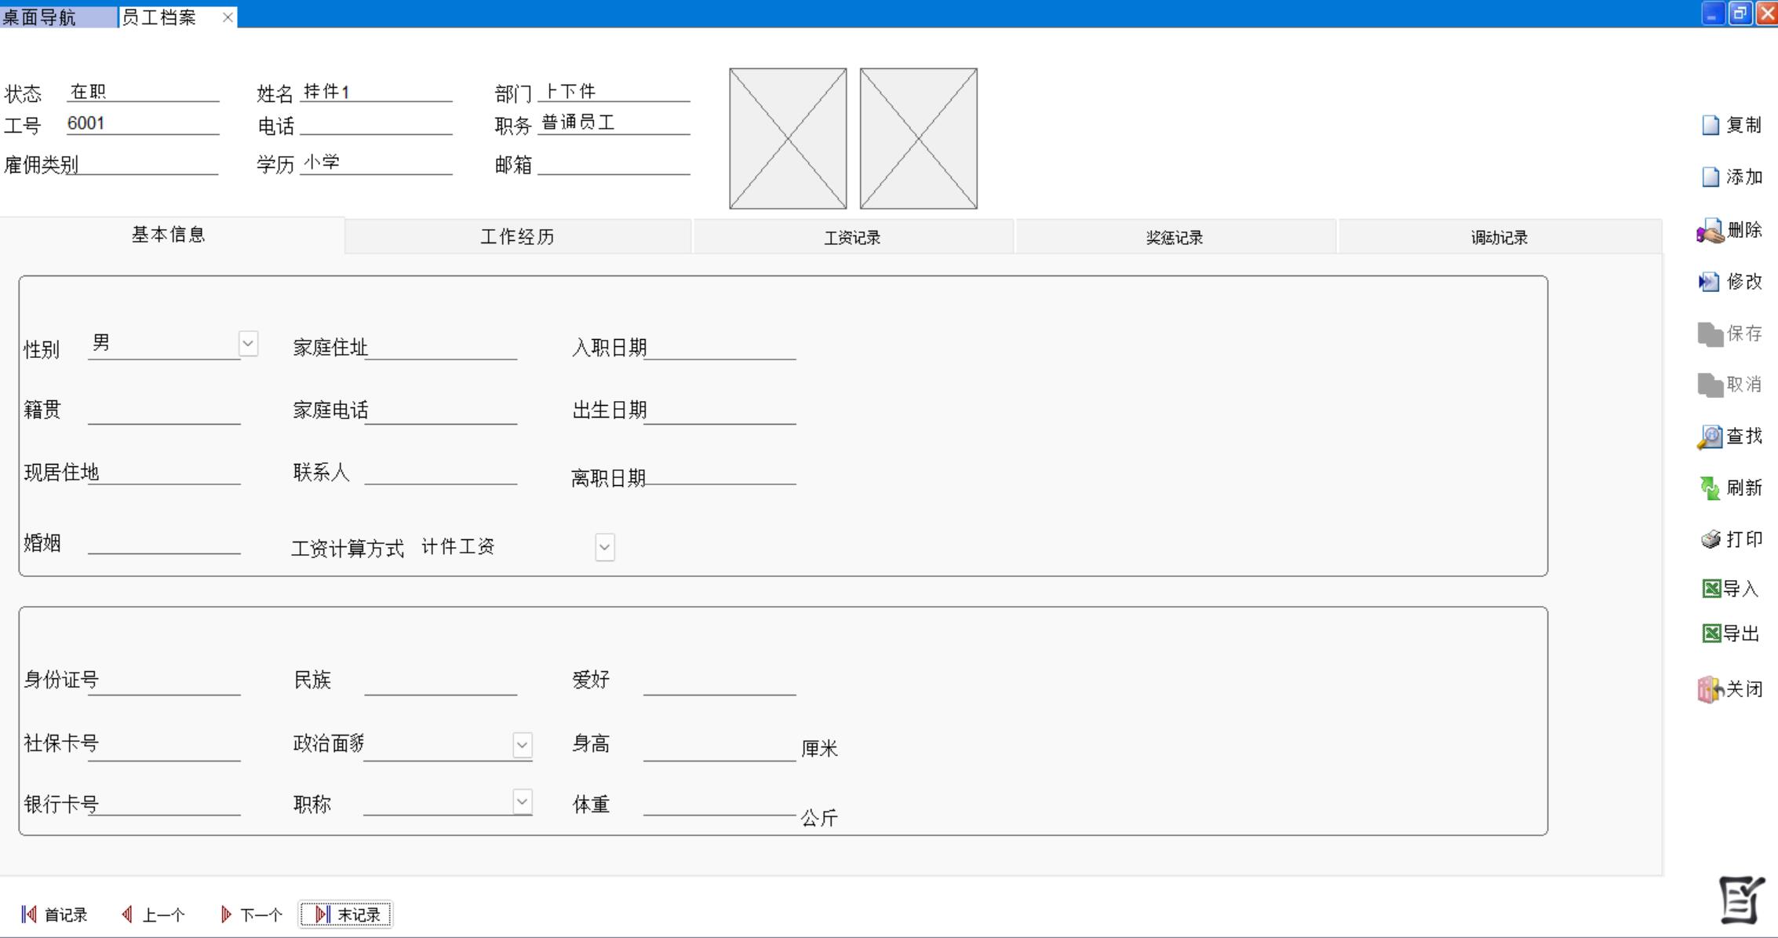The height and width of the screenshot is (938, 1778).
Task: Click the 添加 (add) record icon
Action: (x=1711, y=177)
